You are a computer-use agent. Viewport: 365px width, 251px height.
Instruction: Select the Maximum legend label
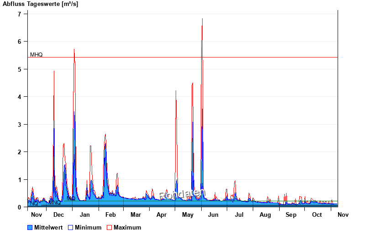[127, 227]
